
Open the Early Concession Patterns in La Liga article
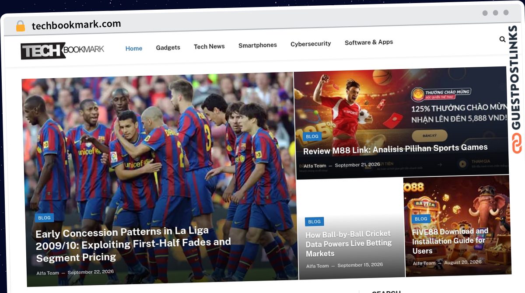[x=133, y=244]
